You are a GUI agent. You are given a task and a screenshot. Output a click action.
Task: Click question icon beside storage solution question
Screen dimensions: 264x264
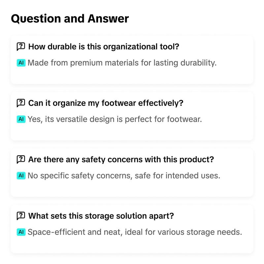click(x=21, y=216)
